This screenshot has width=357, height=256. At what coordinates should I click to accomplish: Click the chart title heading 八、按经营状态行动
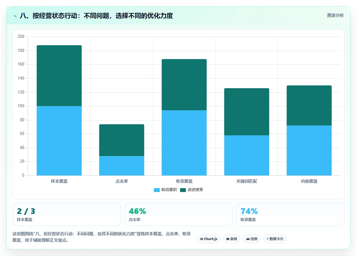[96, 16]
